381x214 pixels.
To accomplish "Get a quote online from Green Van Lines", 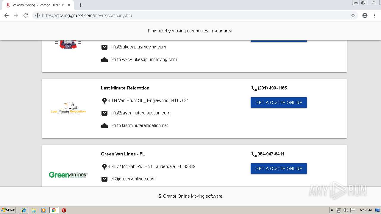I will pos(279,169).
